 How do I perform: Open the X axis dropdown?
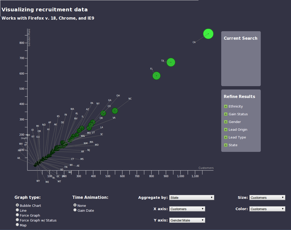[x=187, y=209]
